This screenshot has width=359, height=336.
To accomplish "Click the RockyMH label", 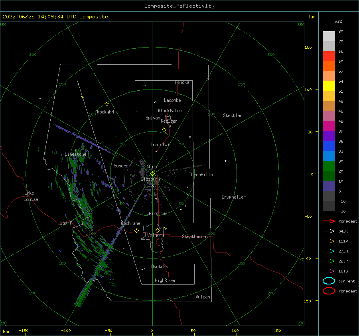I will [105, 112].
